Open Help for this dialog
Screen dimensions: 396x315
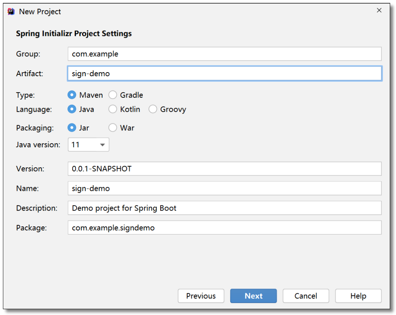tap(358, 296)
